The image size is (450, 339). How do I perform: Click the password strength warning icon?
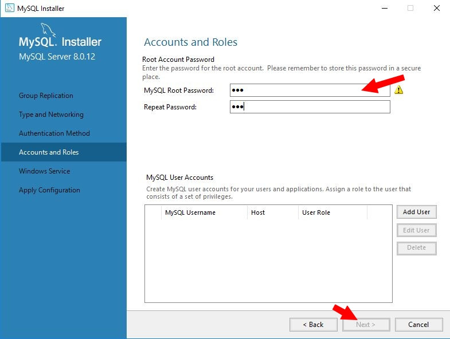pos(398,90)
